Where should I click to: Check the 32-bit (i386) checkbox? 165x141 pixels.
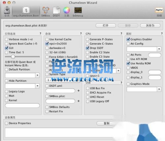(47, 52)
